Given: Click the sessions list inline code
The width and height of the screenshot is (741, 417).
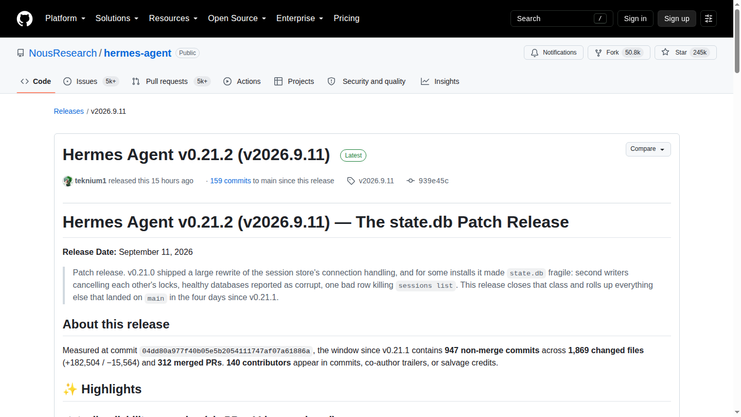Looking at the screenshot, I should tap(426, 285).
